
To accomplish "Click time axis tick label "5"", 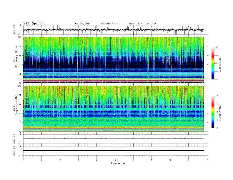I will 115,160.
